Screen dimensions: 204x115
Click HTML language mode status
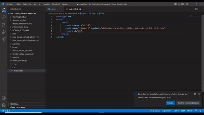click(x=190, y=111)
